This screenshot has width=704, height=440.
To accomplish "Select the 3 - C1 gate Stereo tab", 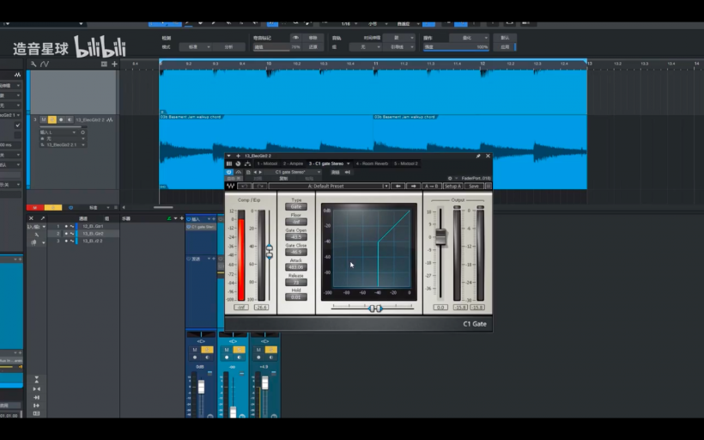I will 326,163.
